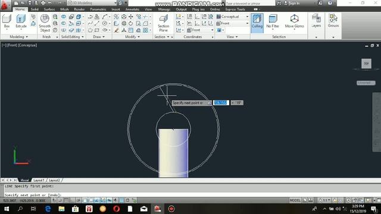Switch to the Solid ribbon tab
Image resolution: width=381 pixels, height=214 pixels.
35,10
